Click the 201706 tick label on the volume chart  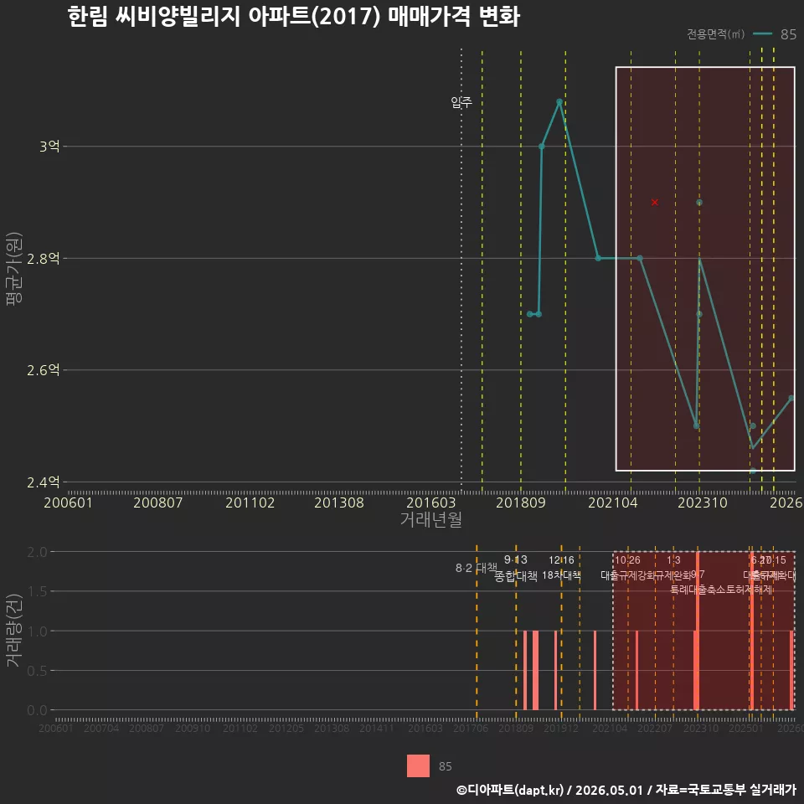pos(470,728)
